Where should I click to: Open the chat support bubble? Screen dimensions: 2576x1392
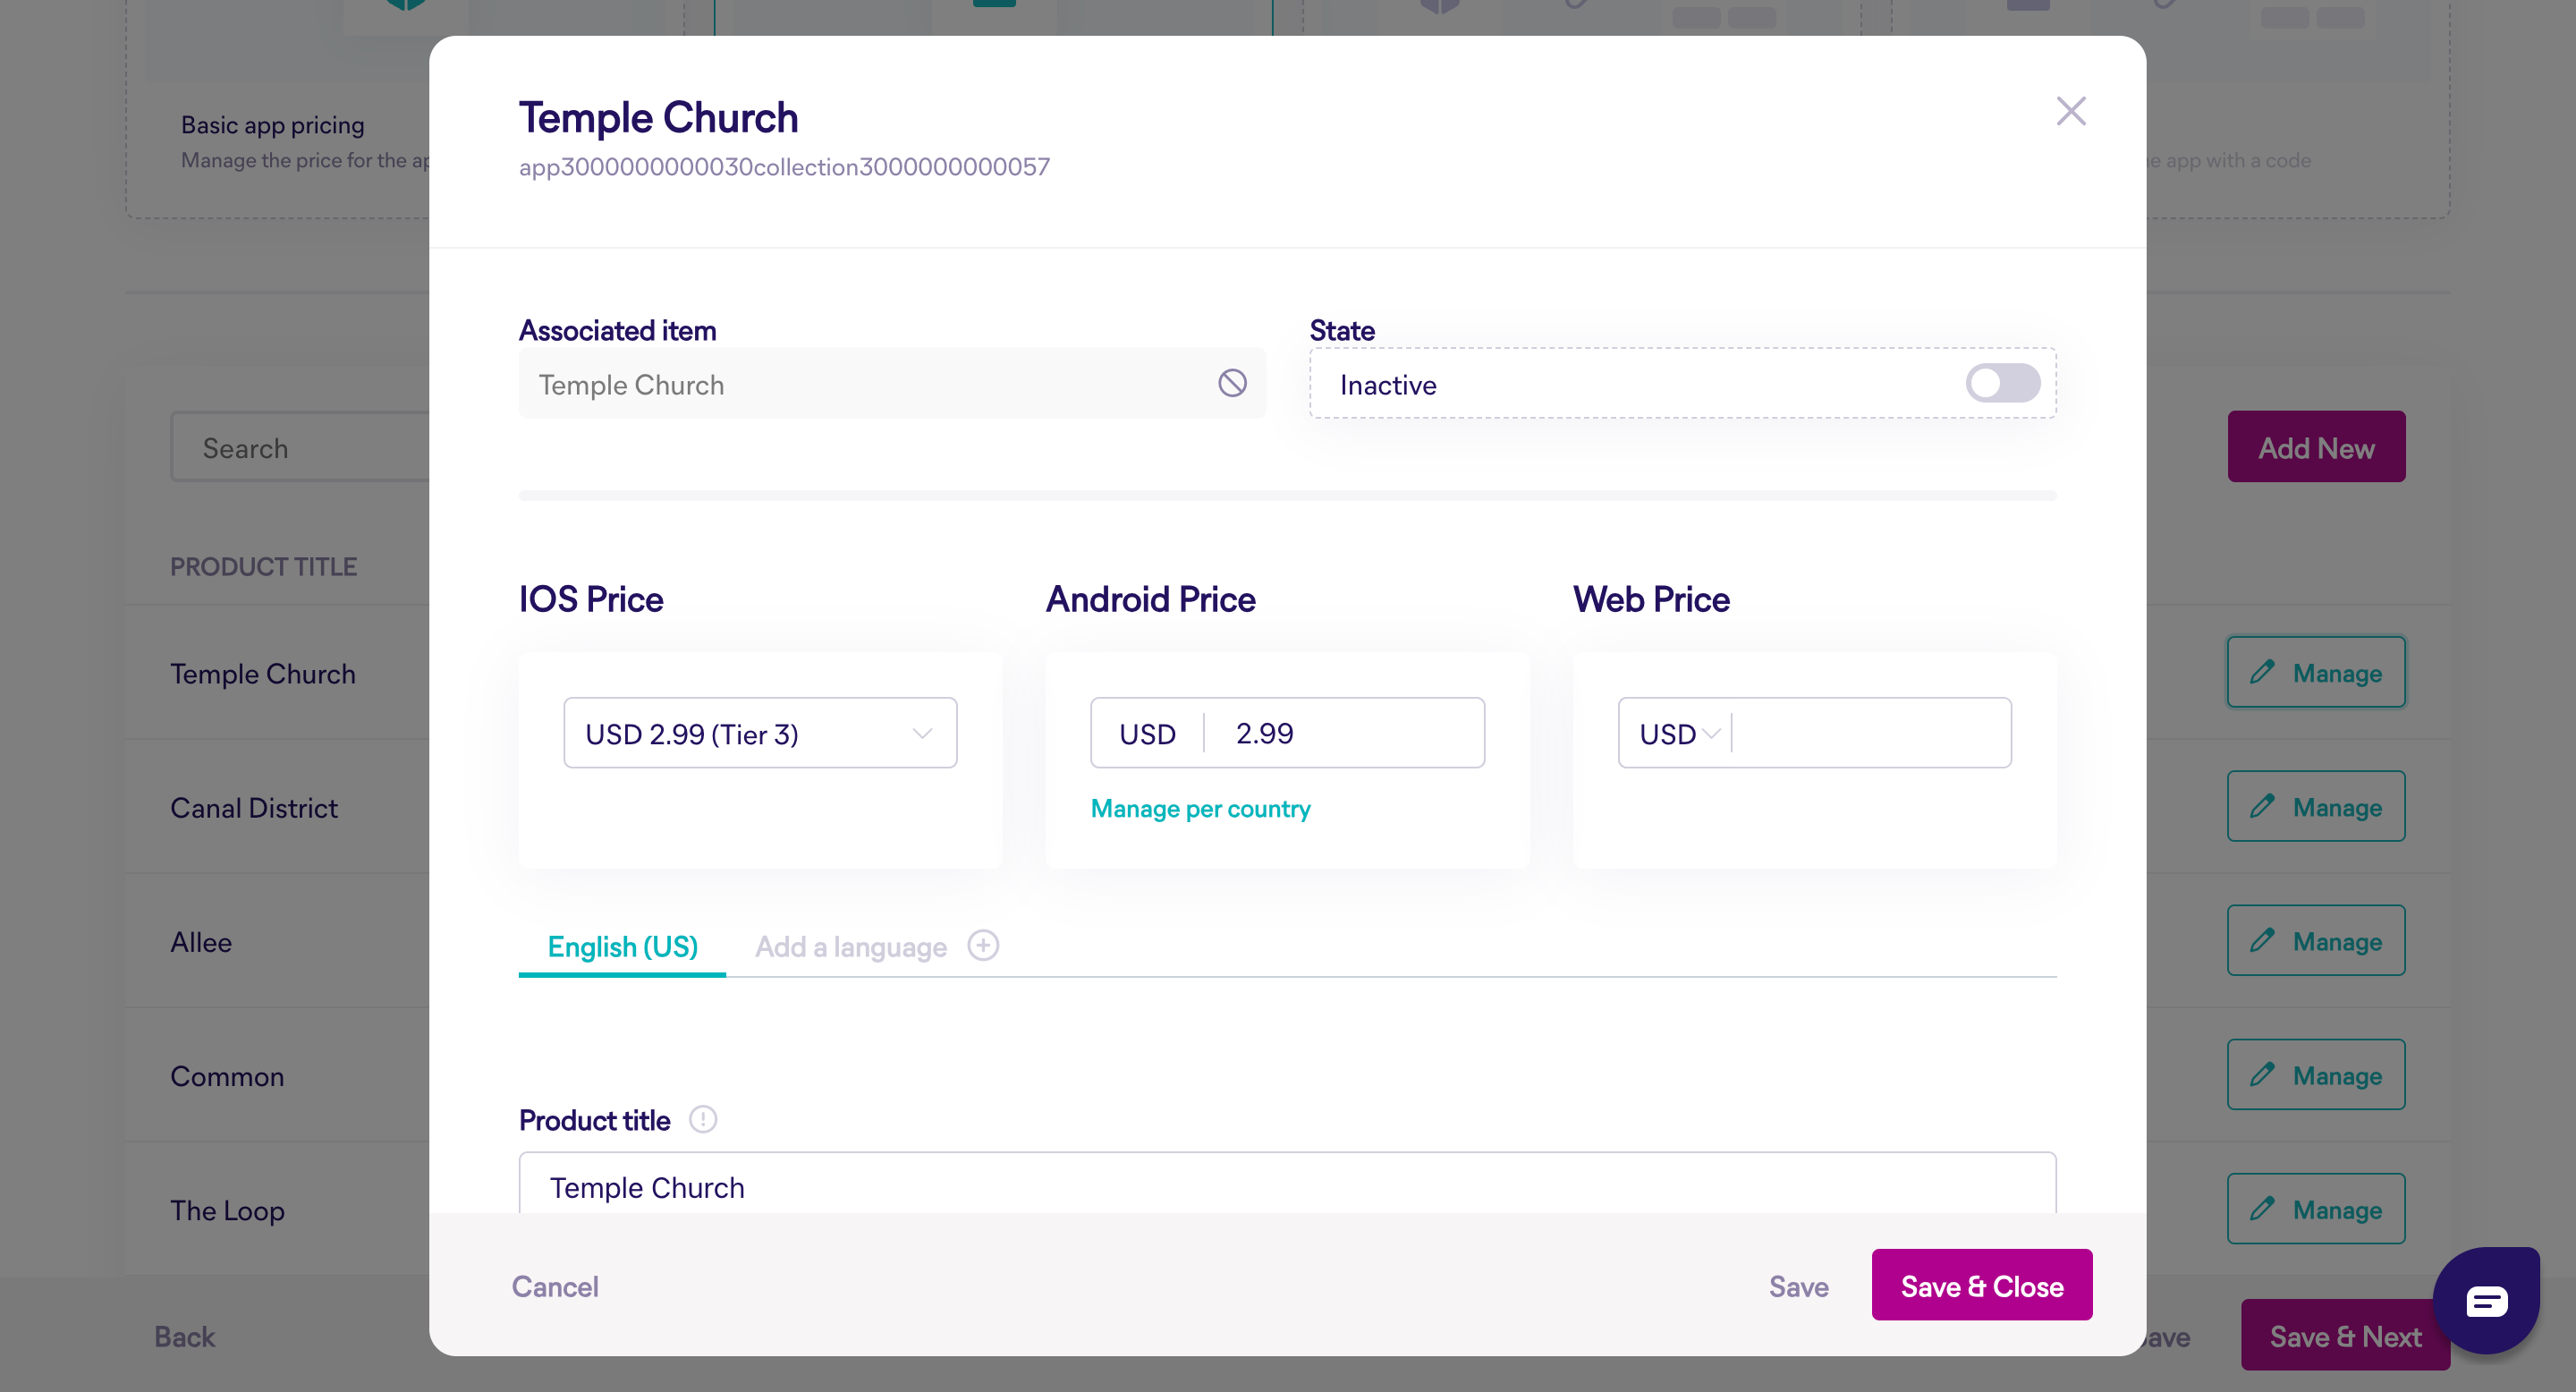2486,1300
